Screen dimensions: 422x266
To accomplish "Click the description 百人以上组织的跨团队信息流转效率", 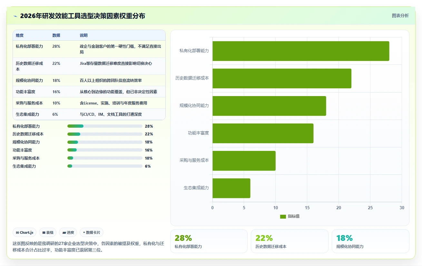I will tap(111, 81).
